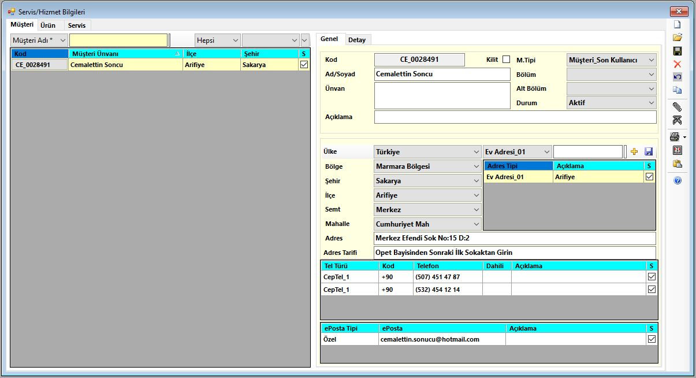The height and width of the screenshot is (378, 696).
Task: Undo changes with the blue arrow icon
Action: 678,77
